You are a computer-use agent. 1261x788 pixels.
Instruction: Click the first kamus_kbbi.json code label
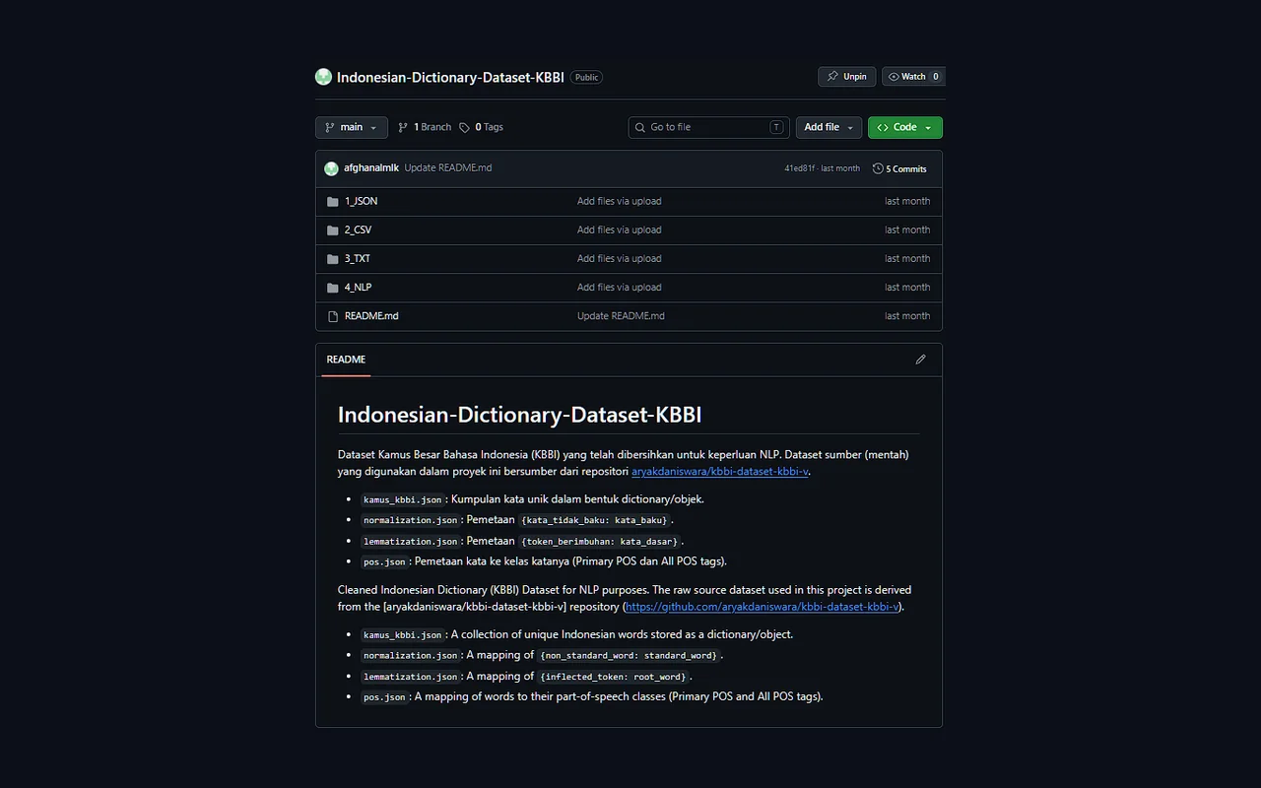pyautogui.click(x=402, y=499)
